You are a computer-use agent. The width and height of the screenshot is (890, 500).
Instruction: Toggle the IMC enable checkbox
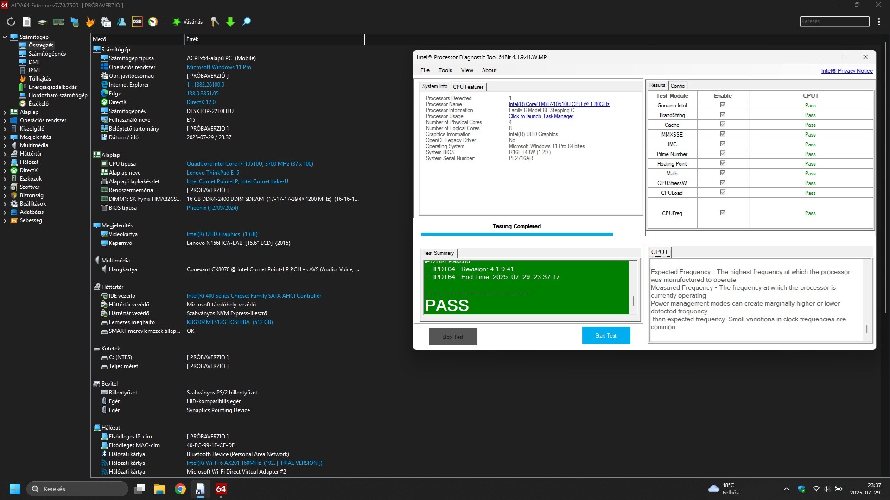pos(722,144)
